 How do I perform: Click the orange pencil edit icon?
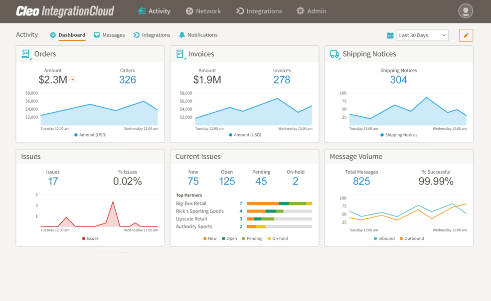(x=466, y=35)
